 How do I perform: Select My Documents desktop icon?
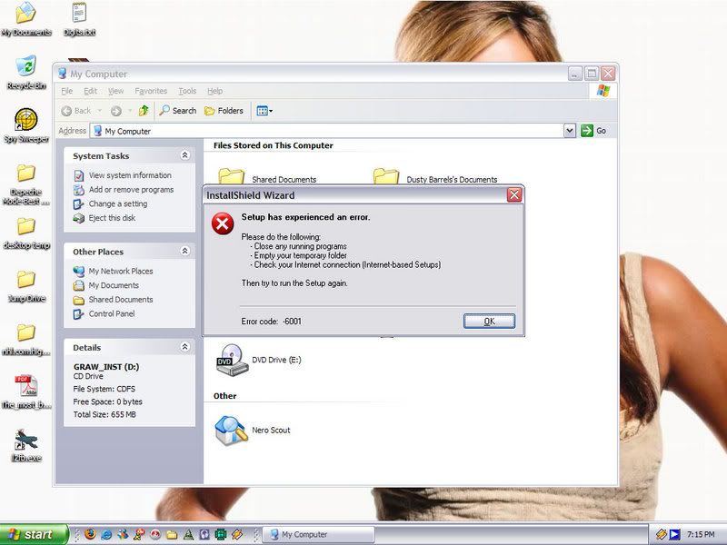click(x=26, y=19)
